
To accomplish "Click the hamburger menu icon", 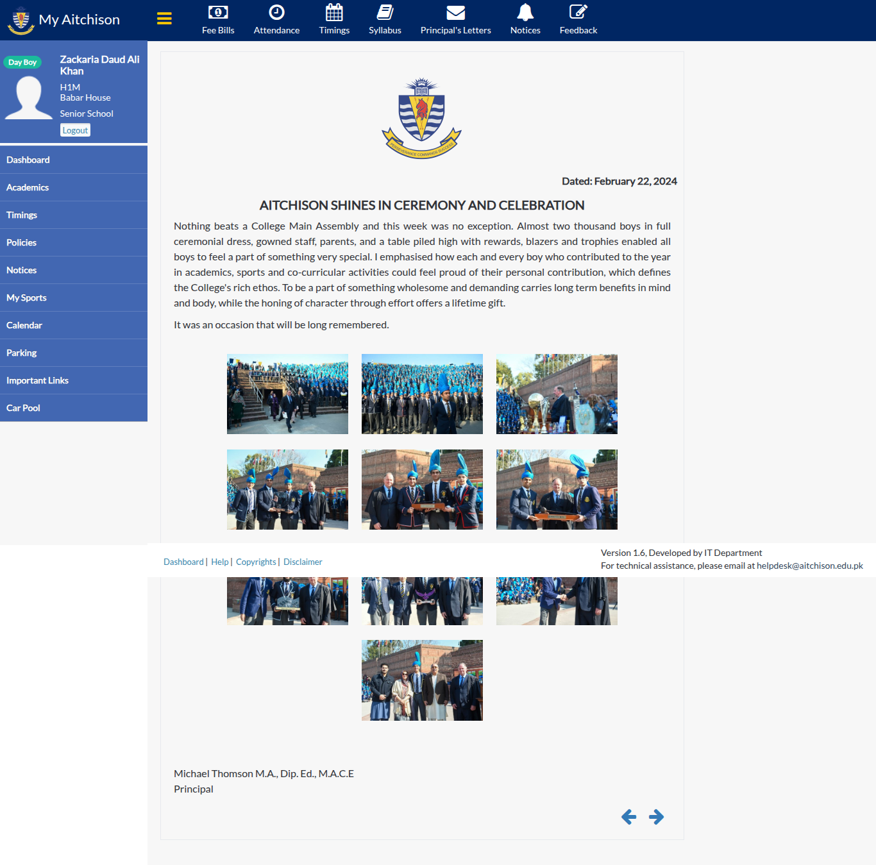I will coord(164,19).
